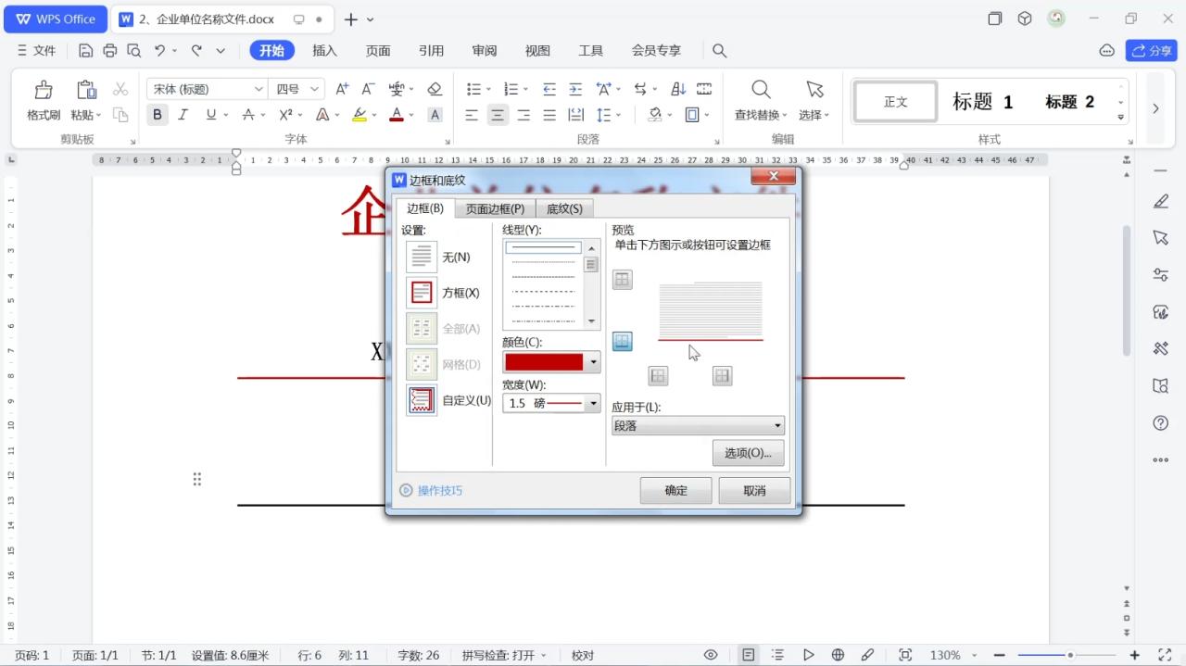Click the zoom in plus button

(x=1135, y=655)
